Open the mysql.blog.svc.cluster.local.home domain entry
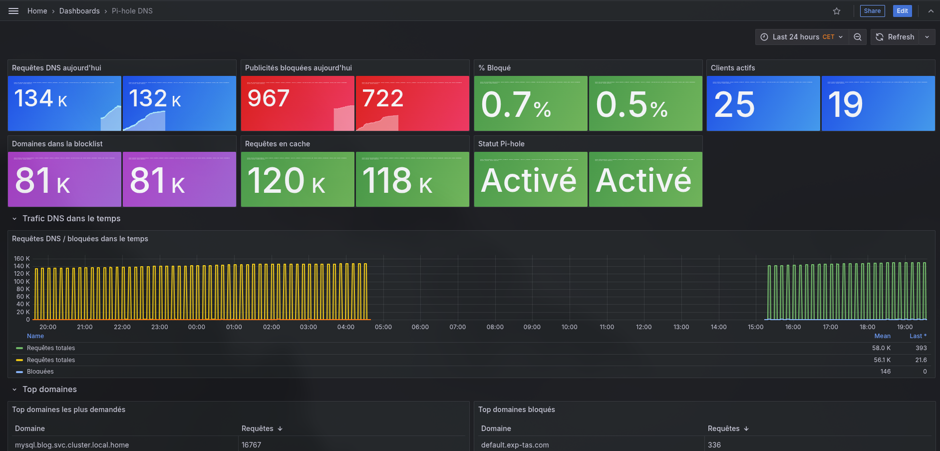The height and width of the screenshot is (451, 940). coord(72,445)
